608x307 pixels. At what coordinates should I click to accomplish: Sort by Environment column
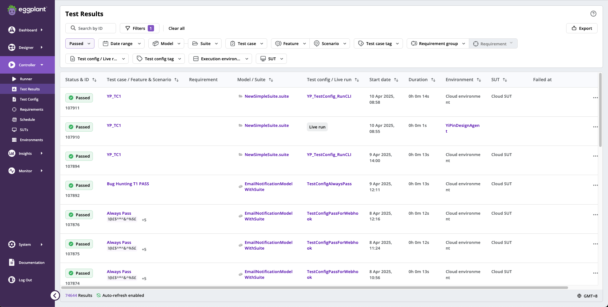479,80
